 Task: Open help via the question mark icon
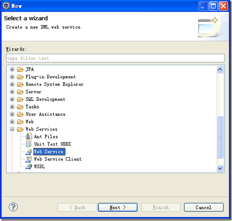pyautogui.click(x=13, y=207)
